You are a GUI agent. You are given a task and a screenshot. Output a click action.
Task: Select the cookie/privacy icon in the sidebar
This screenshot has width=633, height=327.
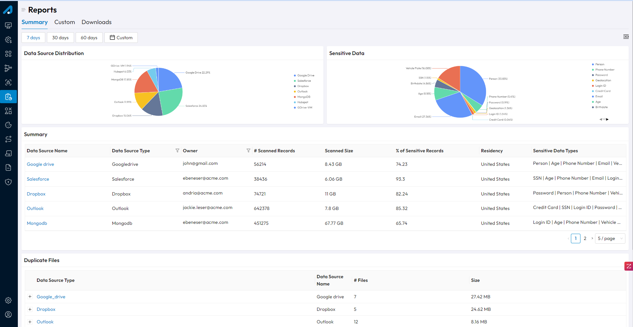(8, 125)
